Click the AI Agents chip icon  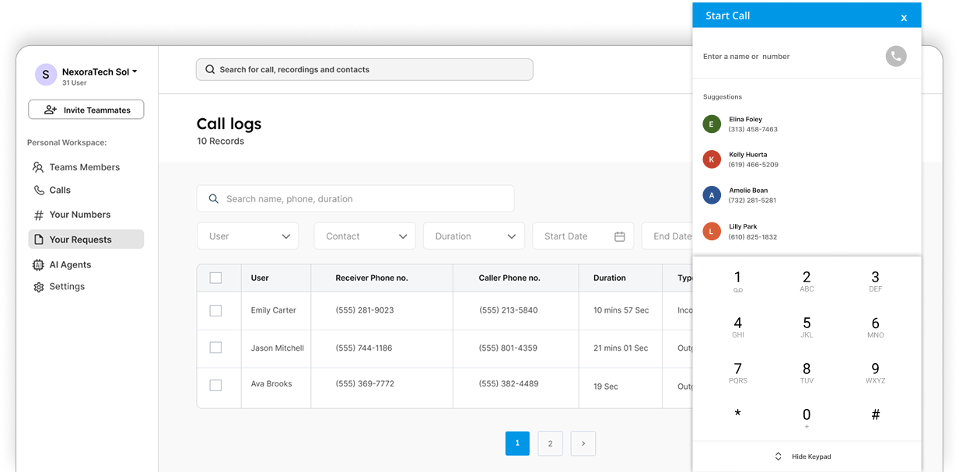coord(38,265)
